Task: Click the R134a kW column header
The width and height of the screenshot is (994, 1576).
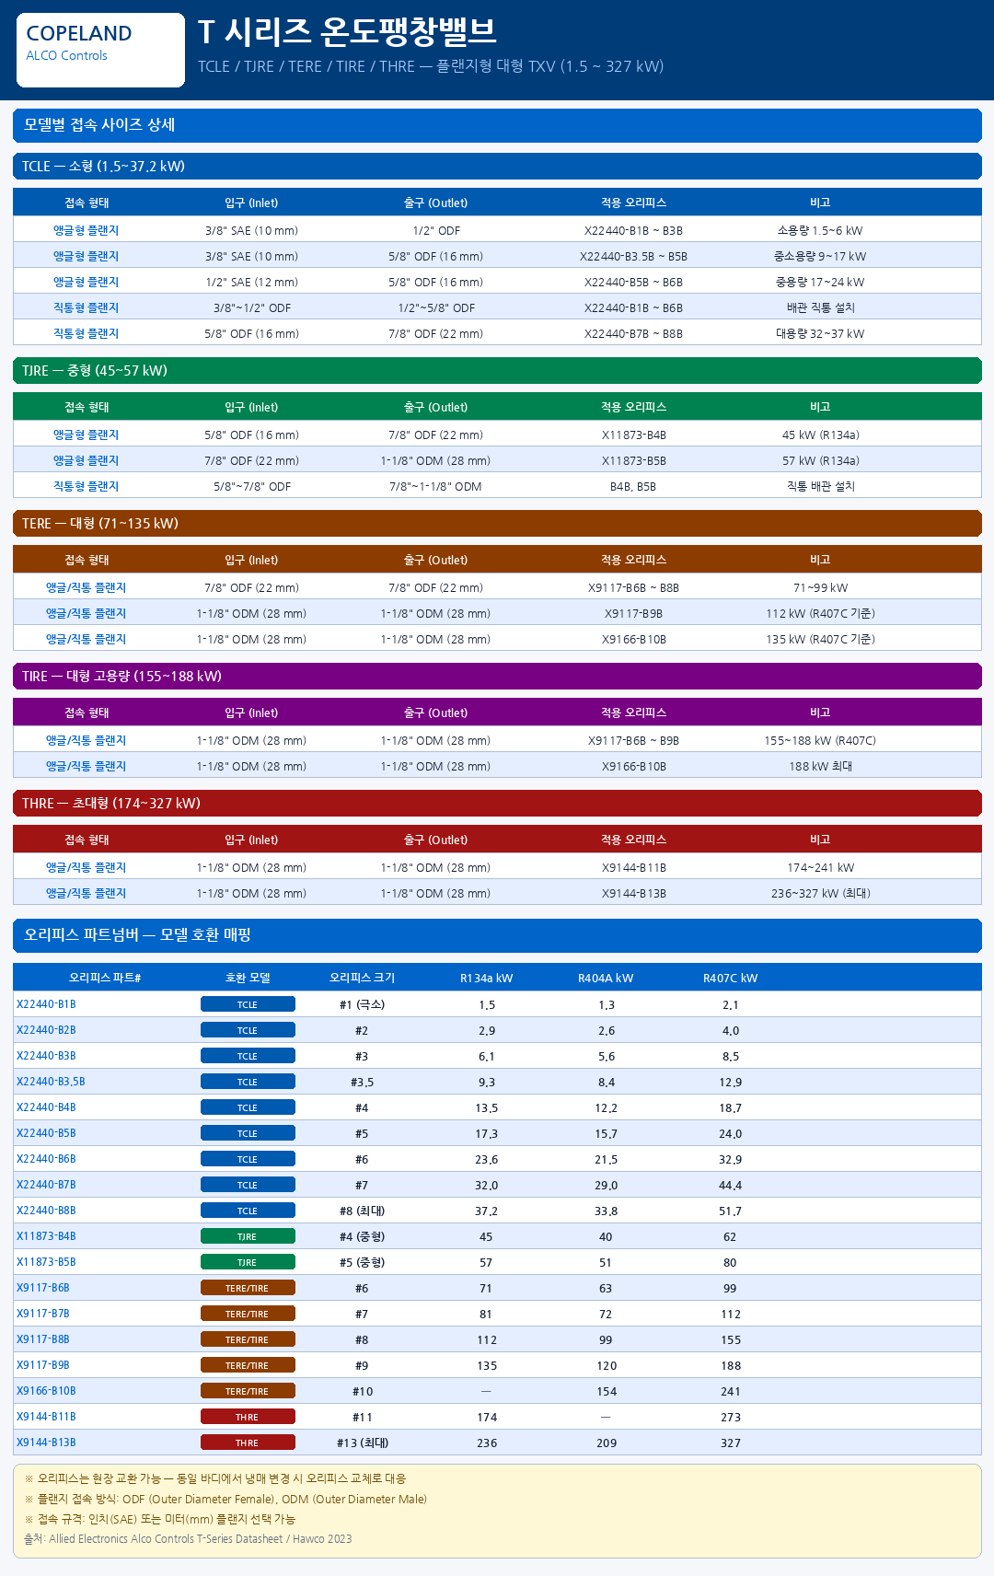Action: (x=486, y=978)
